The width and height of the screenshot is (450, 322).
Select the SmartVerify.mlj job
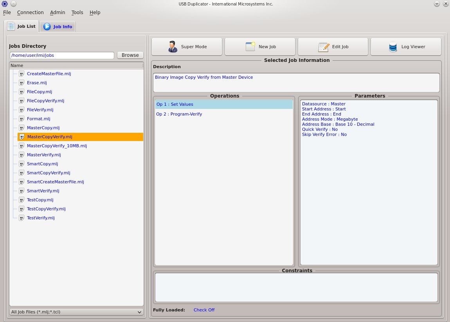point(43,191)
